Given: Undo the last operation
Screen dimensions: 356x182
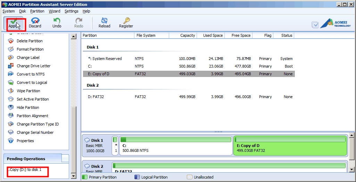Looking at the screenshot, I should (x=57, y=23).
